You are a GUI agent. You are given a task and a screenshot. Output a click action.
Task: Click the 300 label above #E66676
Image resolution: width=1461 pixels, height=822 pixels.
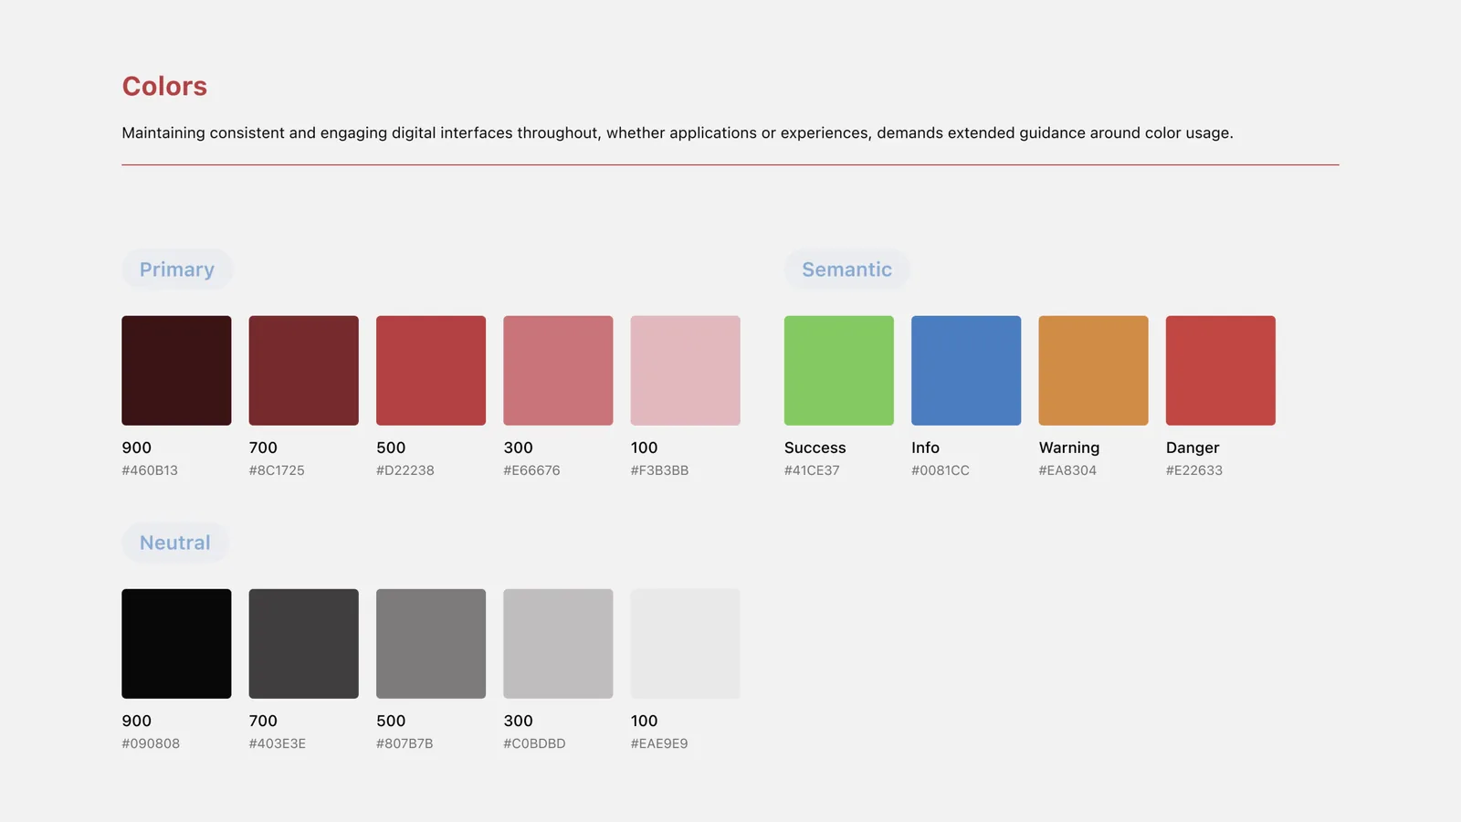click(x=518, y=448)
